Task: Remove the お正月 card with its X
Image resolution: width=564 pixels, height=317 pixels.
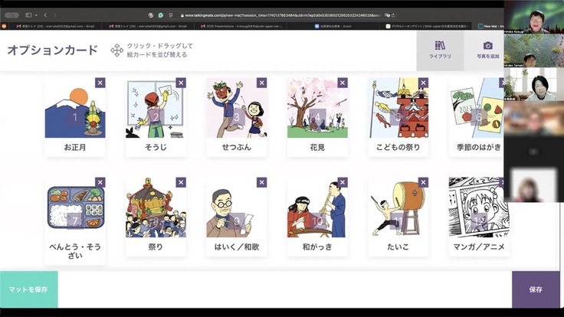Action: point(100,83)
